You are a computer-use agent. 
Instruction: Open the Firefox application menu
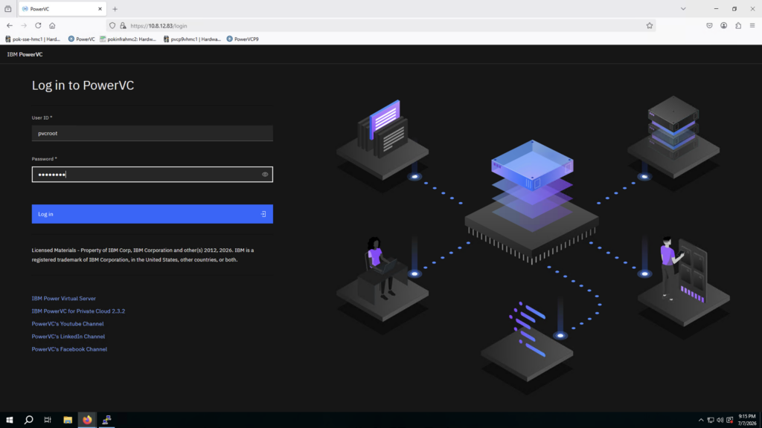[752, 26]
